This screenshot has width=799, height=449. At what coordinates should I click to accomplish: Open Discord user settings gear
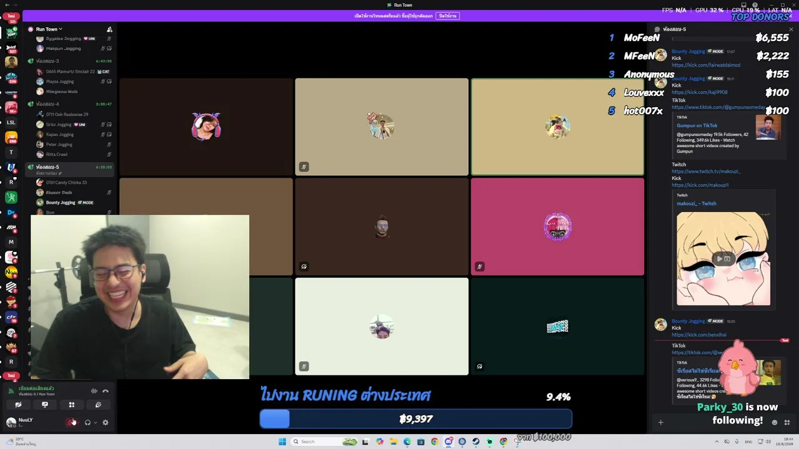tap(105, 422)
